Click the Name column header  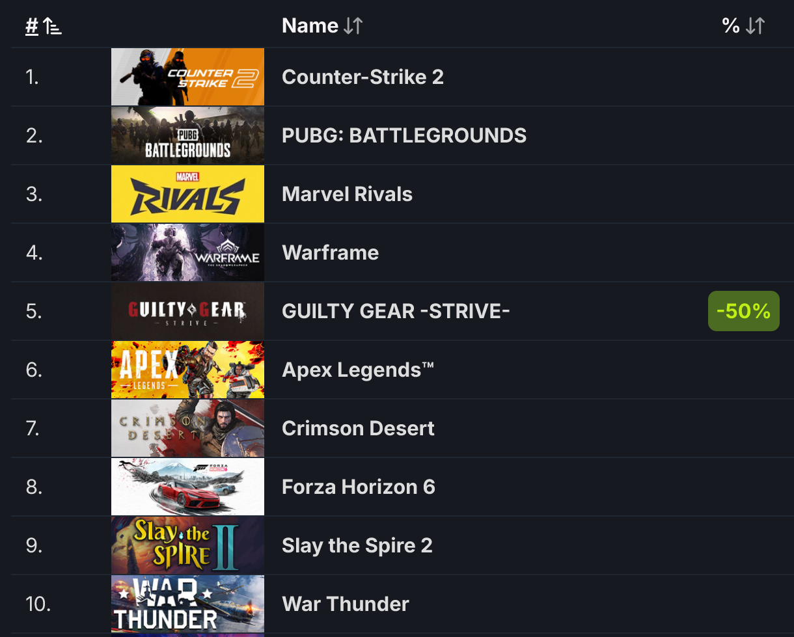pos(310,26)
